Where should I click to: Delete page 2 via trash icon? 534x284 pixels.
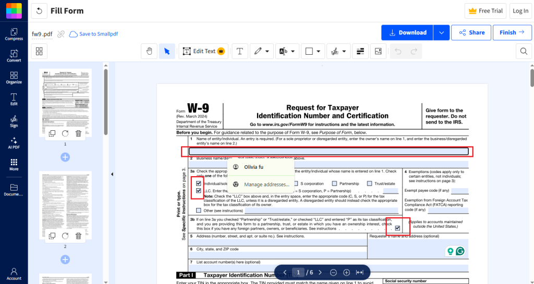(x=78, y=236)
